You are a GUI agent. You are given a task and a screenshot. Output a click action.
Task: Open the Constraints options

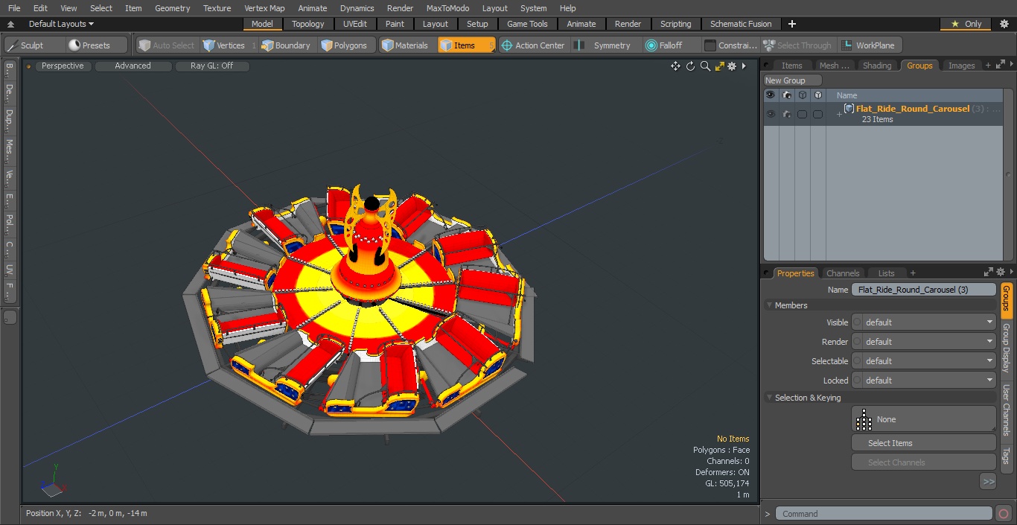(x=731, y=45)
